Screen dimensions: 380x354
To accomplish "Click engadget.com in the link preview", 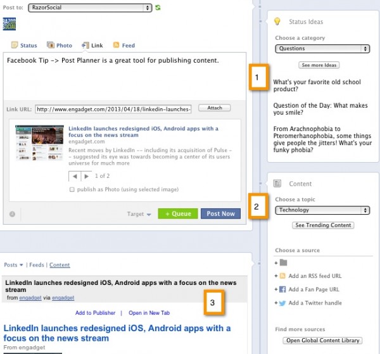I will (x=87, y=141).
